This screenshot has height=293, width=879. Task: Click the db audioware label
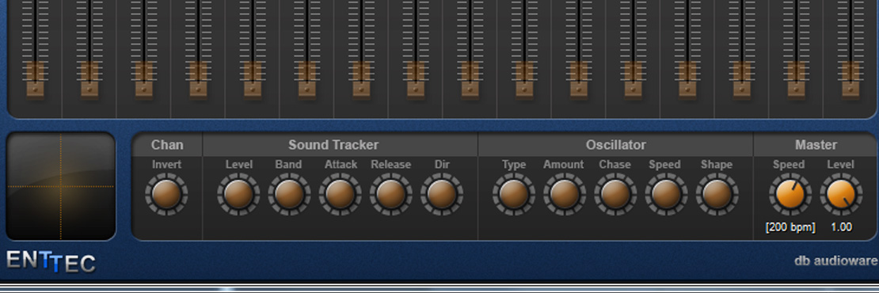(835, 261)
